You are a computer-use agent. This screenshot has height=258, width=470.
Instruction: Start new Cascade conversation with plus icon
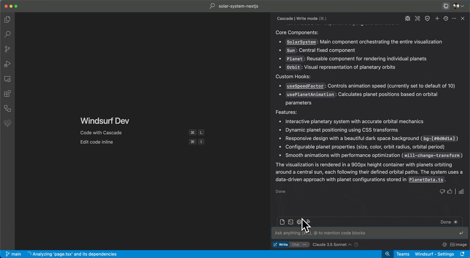click(437, 18)
